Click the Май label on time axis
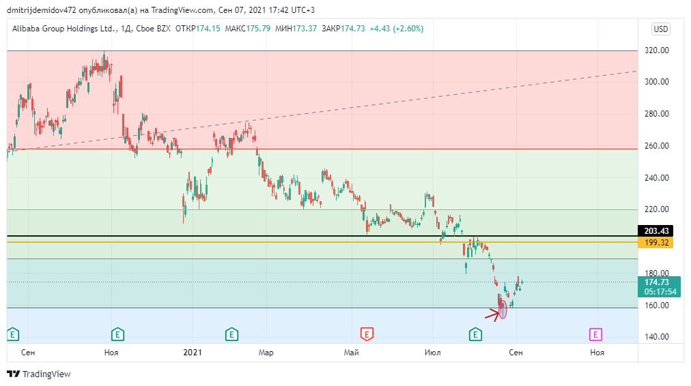691x386 pixels. tap(351, 353)
